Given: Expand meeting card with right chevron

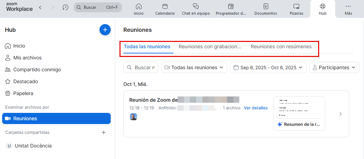Looking at the screenshot, I should [341, 114].
